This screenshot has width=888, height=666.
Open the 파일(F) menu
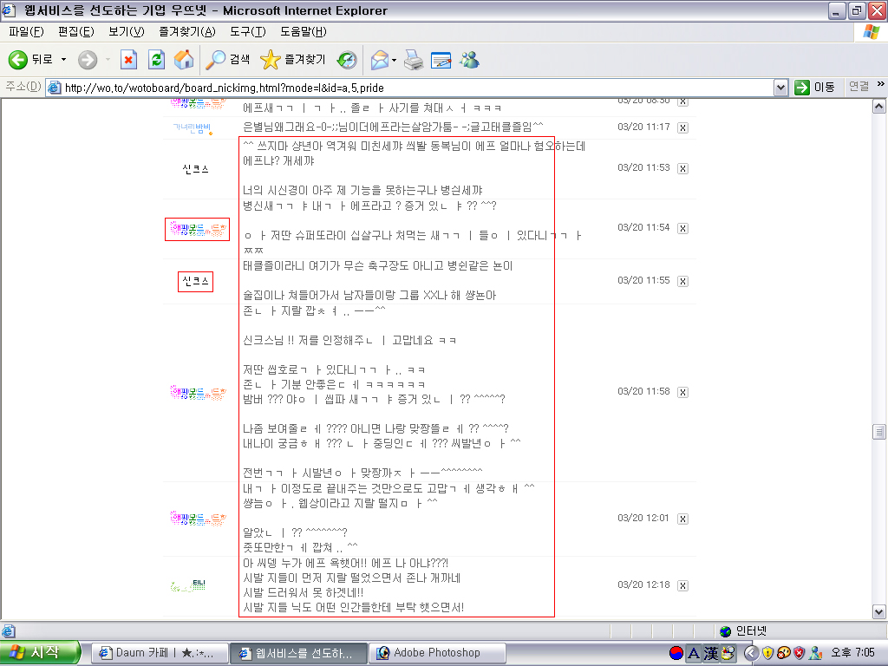[x=26, y=32]
